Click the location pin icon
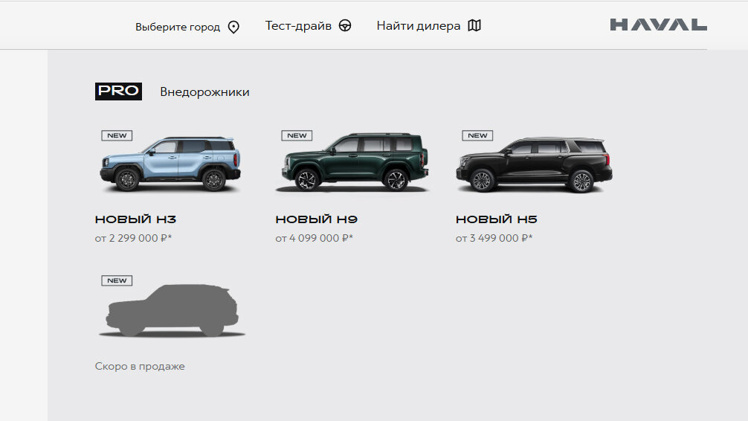The height and width of the screenshot is (421, 748). click(x=233, y=28)
